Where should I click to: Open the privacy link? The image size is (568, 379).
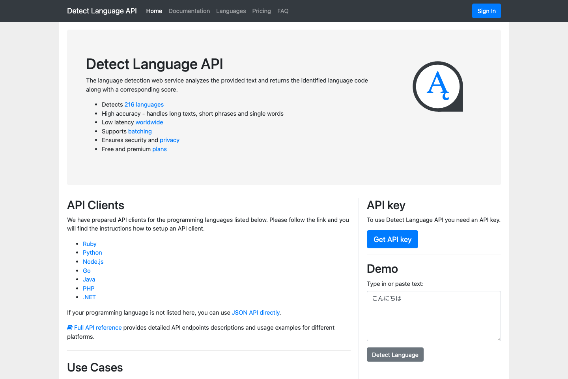point(169,140)
